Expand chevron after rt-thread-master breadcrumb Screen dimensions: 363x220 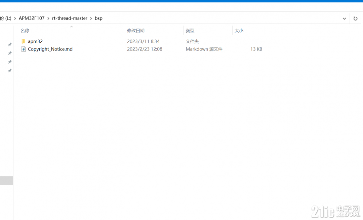pyautogui.click(x=91, y=19)
